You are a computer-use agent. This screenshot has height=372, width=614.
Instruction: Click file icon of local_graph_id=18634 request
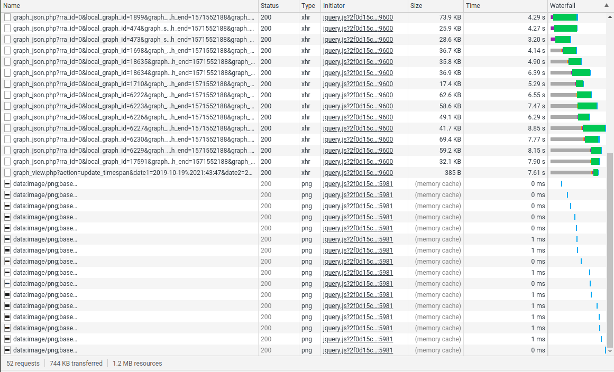point(7,73)
